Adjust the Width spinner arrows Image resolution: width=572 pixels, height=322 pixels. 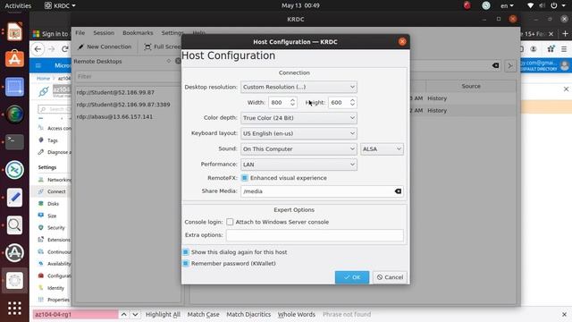tap(292, 103)
